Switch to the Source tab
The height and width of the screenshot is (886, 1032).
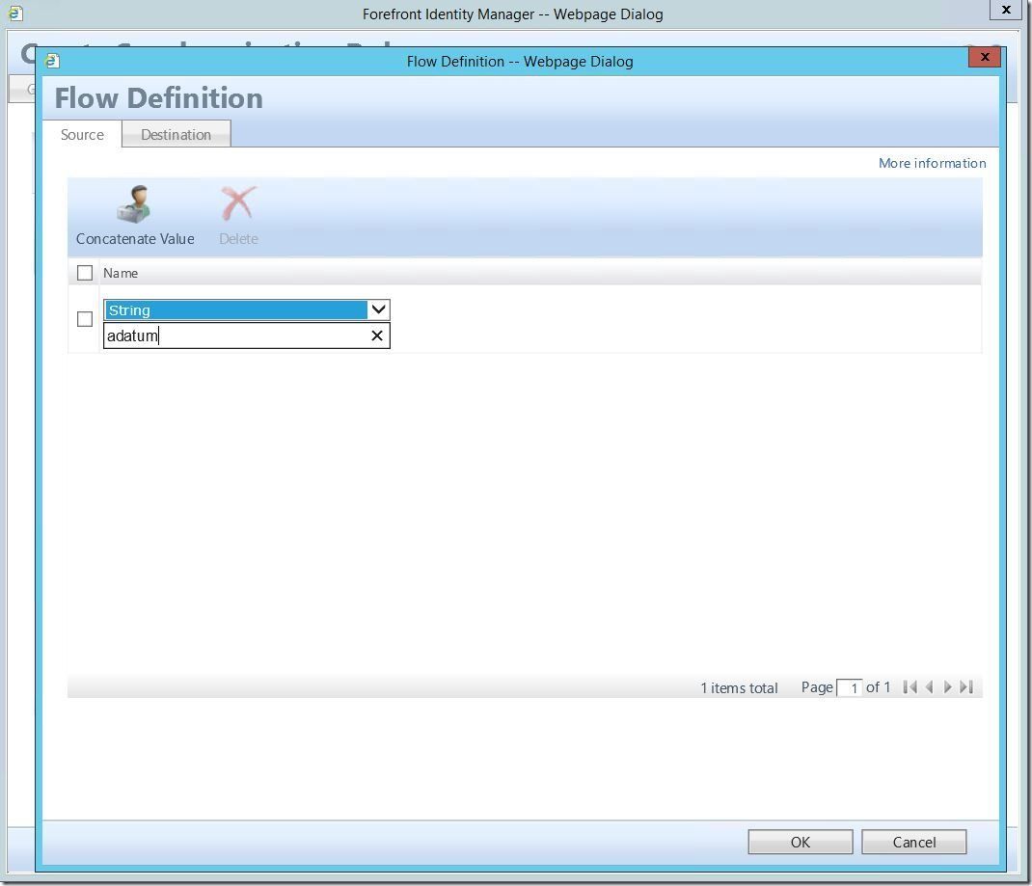point(82,135)
